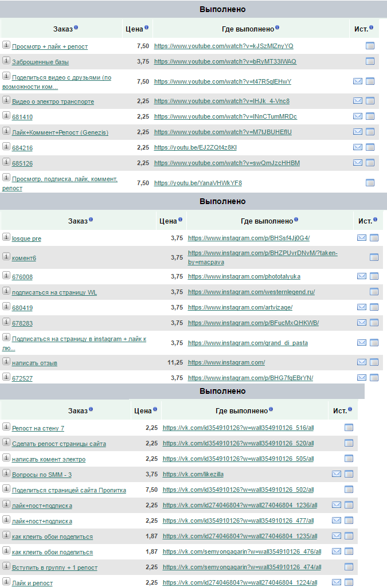Open history icon for order 684216

(370, 147)
